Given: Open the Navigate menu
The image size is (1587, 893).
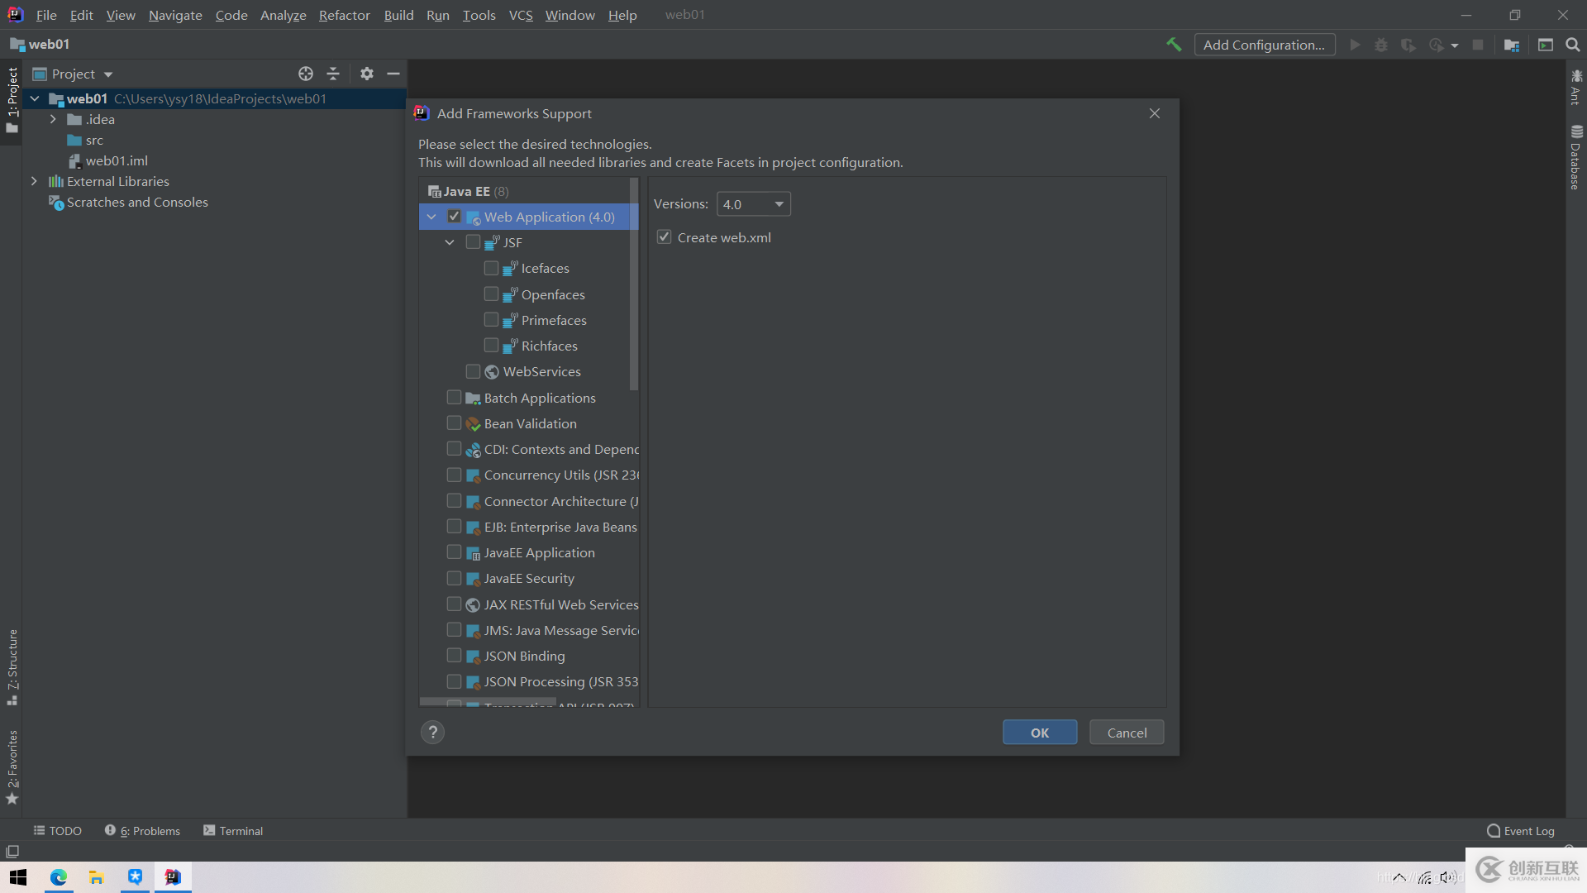Looking at the screenshot, I should coord(175,15).
